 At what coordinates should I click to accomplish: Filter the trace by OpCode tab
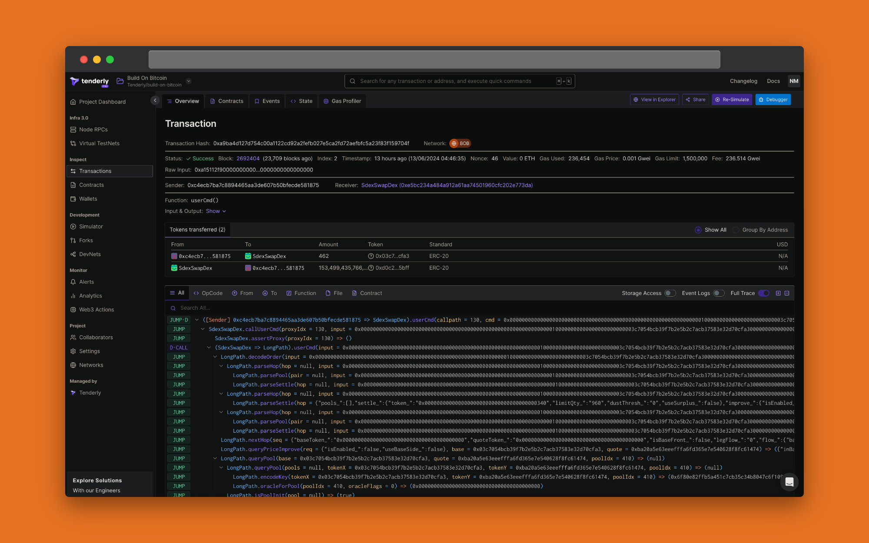208,293
